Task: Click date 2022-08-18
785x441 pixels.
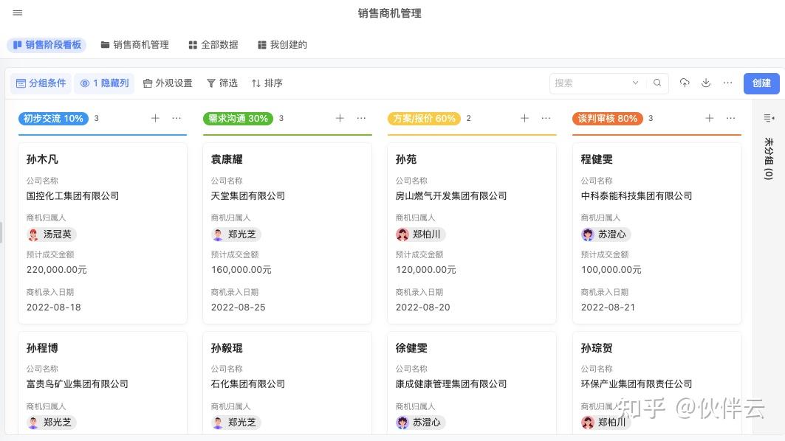Action: click(54, 307)
